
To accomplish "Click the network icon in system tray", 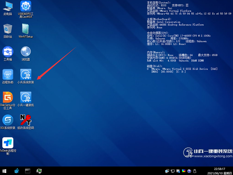I will pyautogui.click(x=167, y=171).
